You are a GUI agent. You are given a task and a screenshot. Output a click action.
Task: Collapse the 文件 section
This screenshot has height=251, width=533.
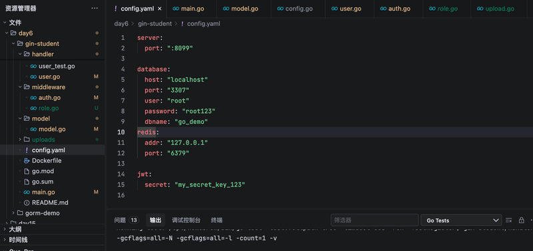point(5,23)
